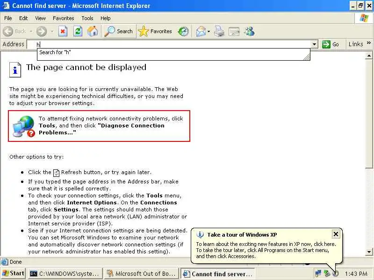Stop loading with the red X icon
Image resolution: width=374 pixels, height=280 pixels.
tap(63, 31)
